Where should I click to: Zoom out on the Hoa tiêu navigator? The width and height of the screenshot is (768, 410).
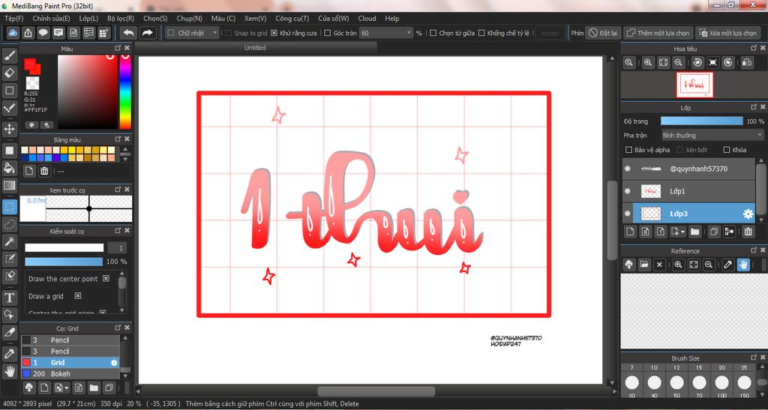point(678,63)
